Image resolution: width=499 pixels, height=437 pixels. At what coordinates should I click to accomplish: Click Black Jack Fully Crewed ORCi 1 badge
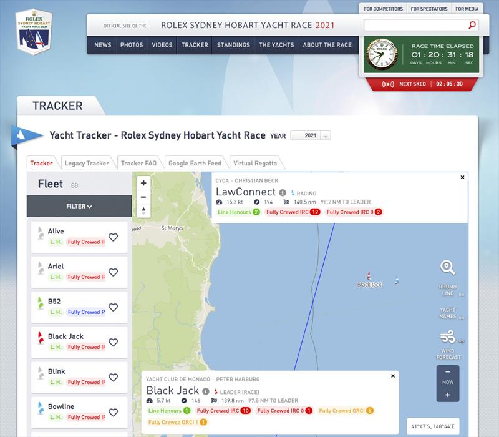[x=177, y=423]
